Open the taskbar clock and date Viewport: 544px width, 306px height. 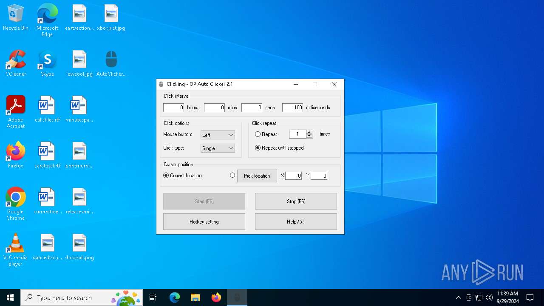507,297
